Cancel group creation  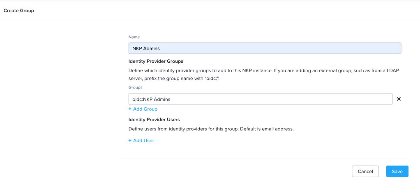(365, 171)
